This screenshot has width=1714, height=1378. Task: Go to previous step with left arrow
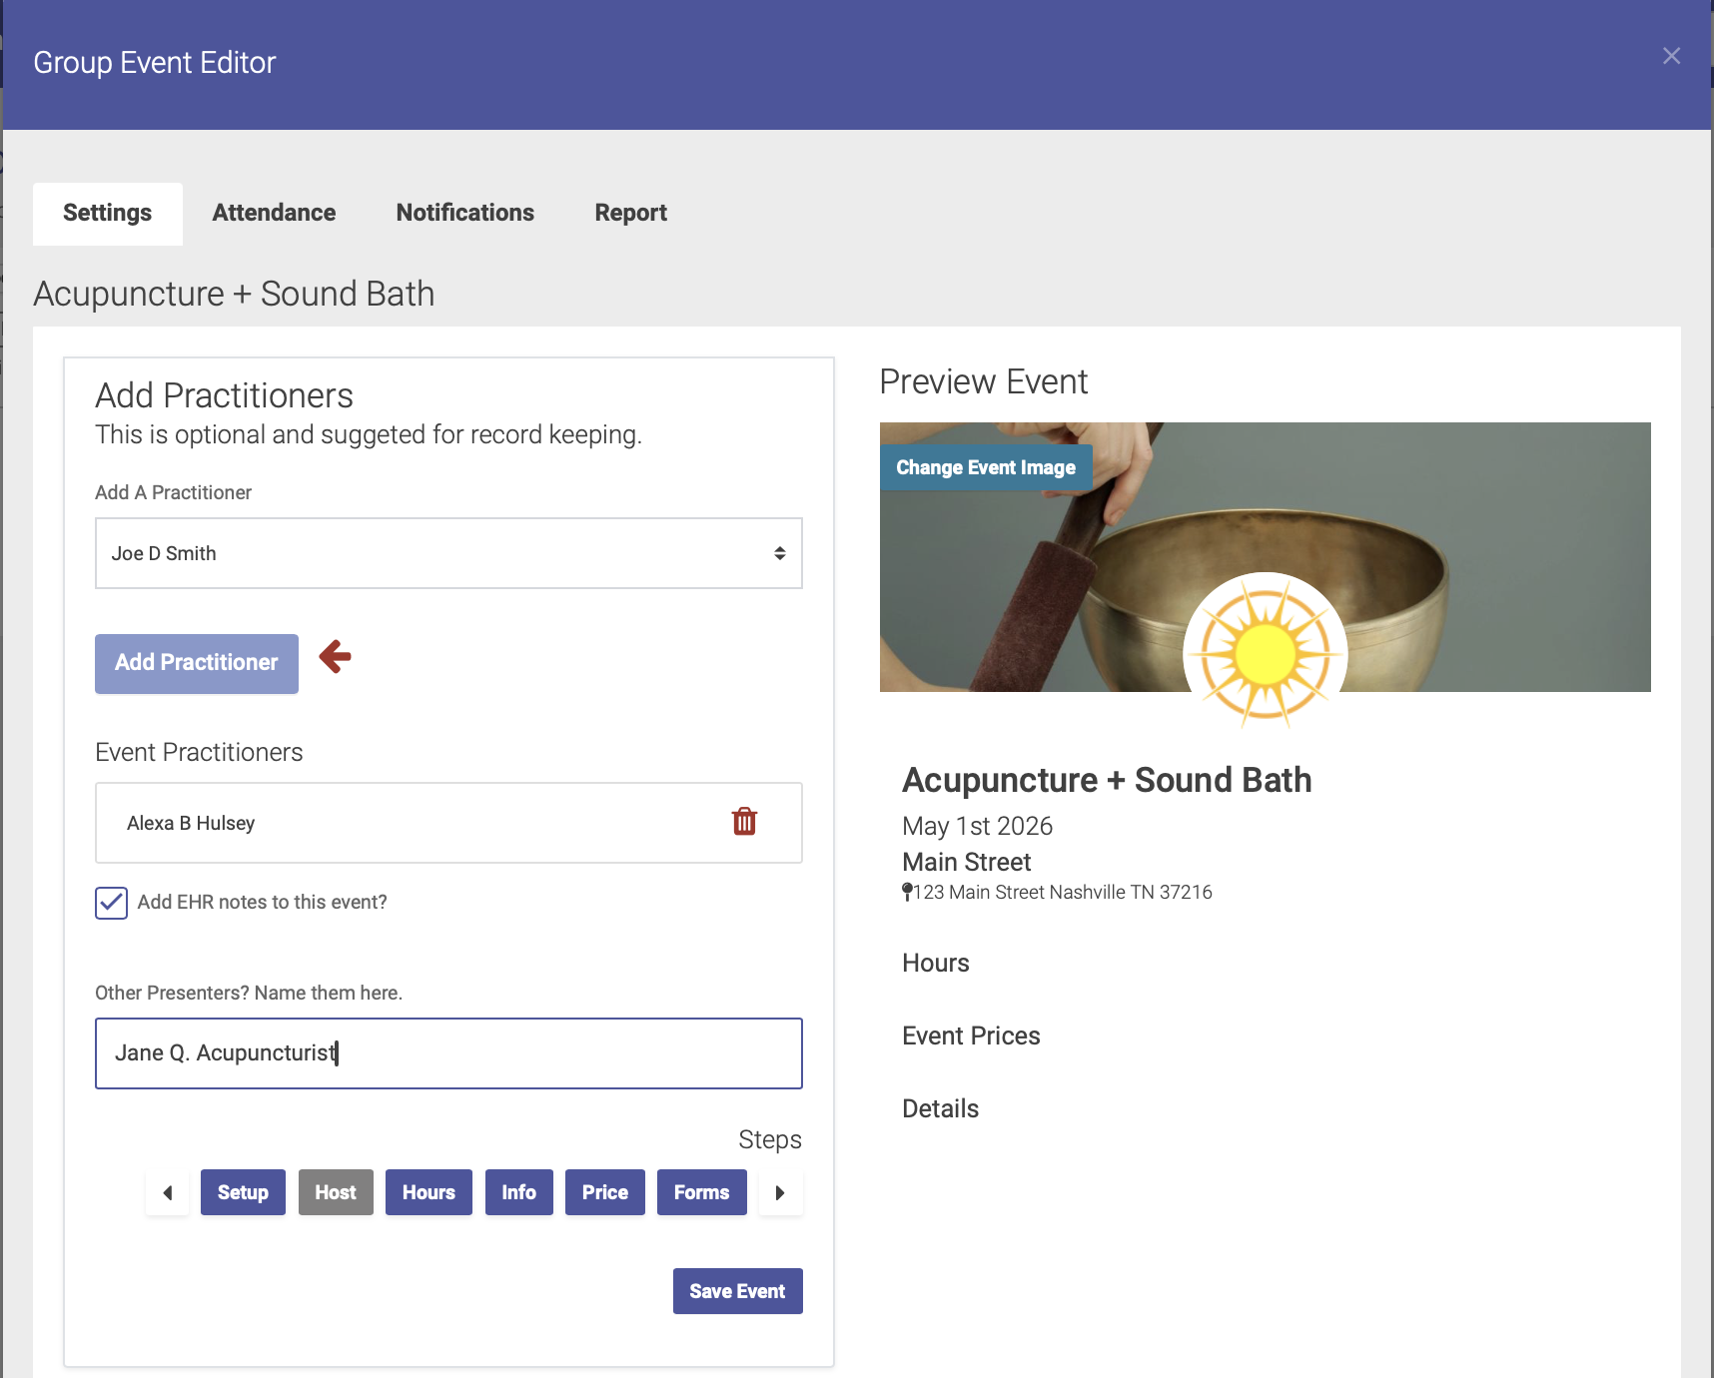click(168, 1192)
